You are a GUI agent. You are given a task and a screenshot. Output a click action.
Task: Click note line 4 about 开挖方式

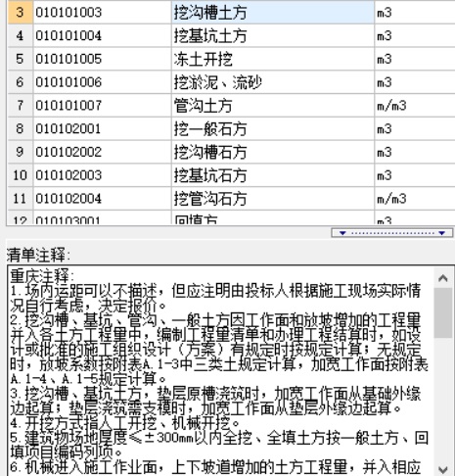[x=125, y=423]
